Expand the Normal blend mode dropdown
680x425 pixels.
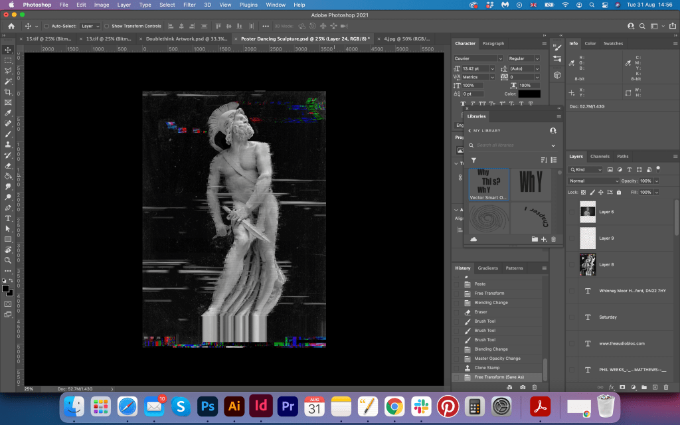pos(593,181)
